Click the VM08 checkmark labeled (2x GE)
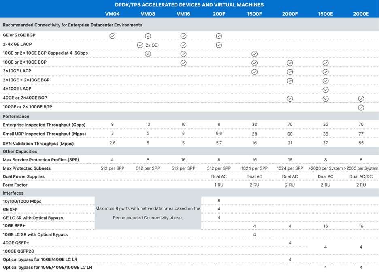The width and height of the screenshot is (379, 272). (x=140, y=45)
